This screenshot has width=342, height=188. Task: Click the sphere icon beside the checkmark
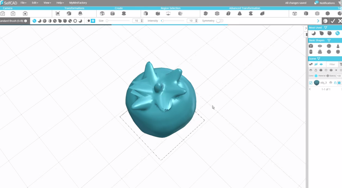tap(326, 21)
